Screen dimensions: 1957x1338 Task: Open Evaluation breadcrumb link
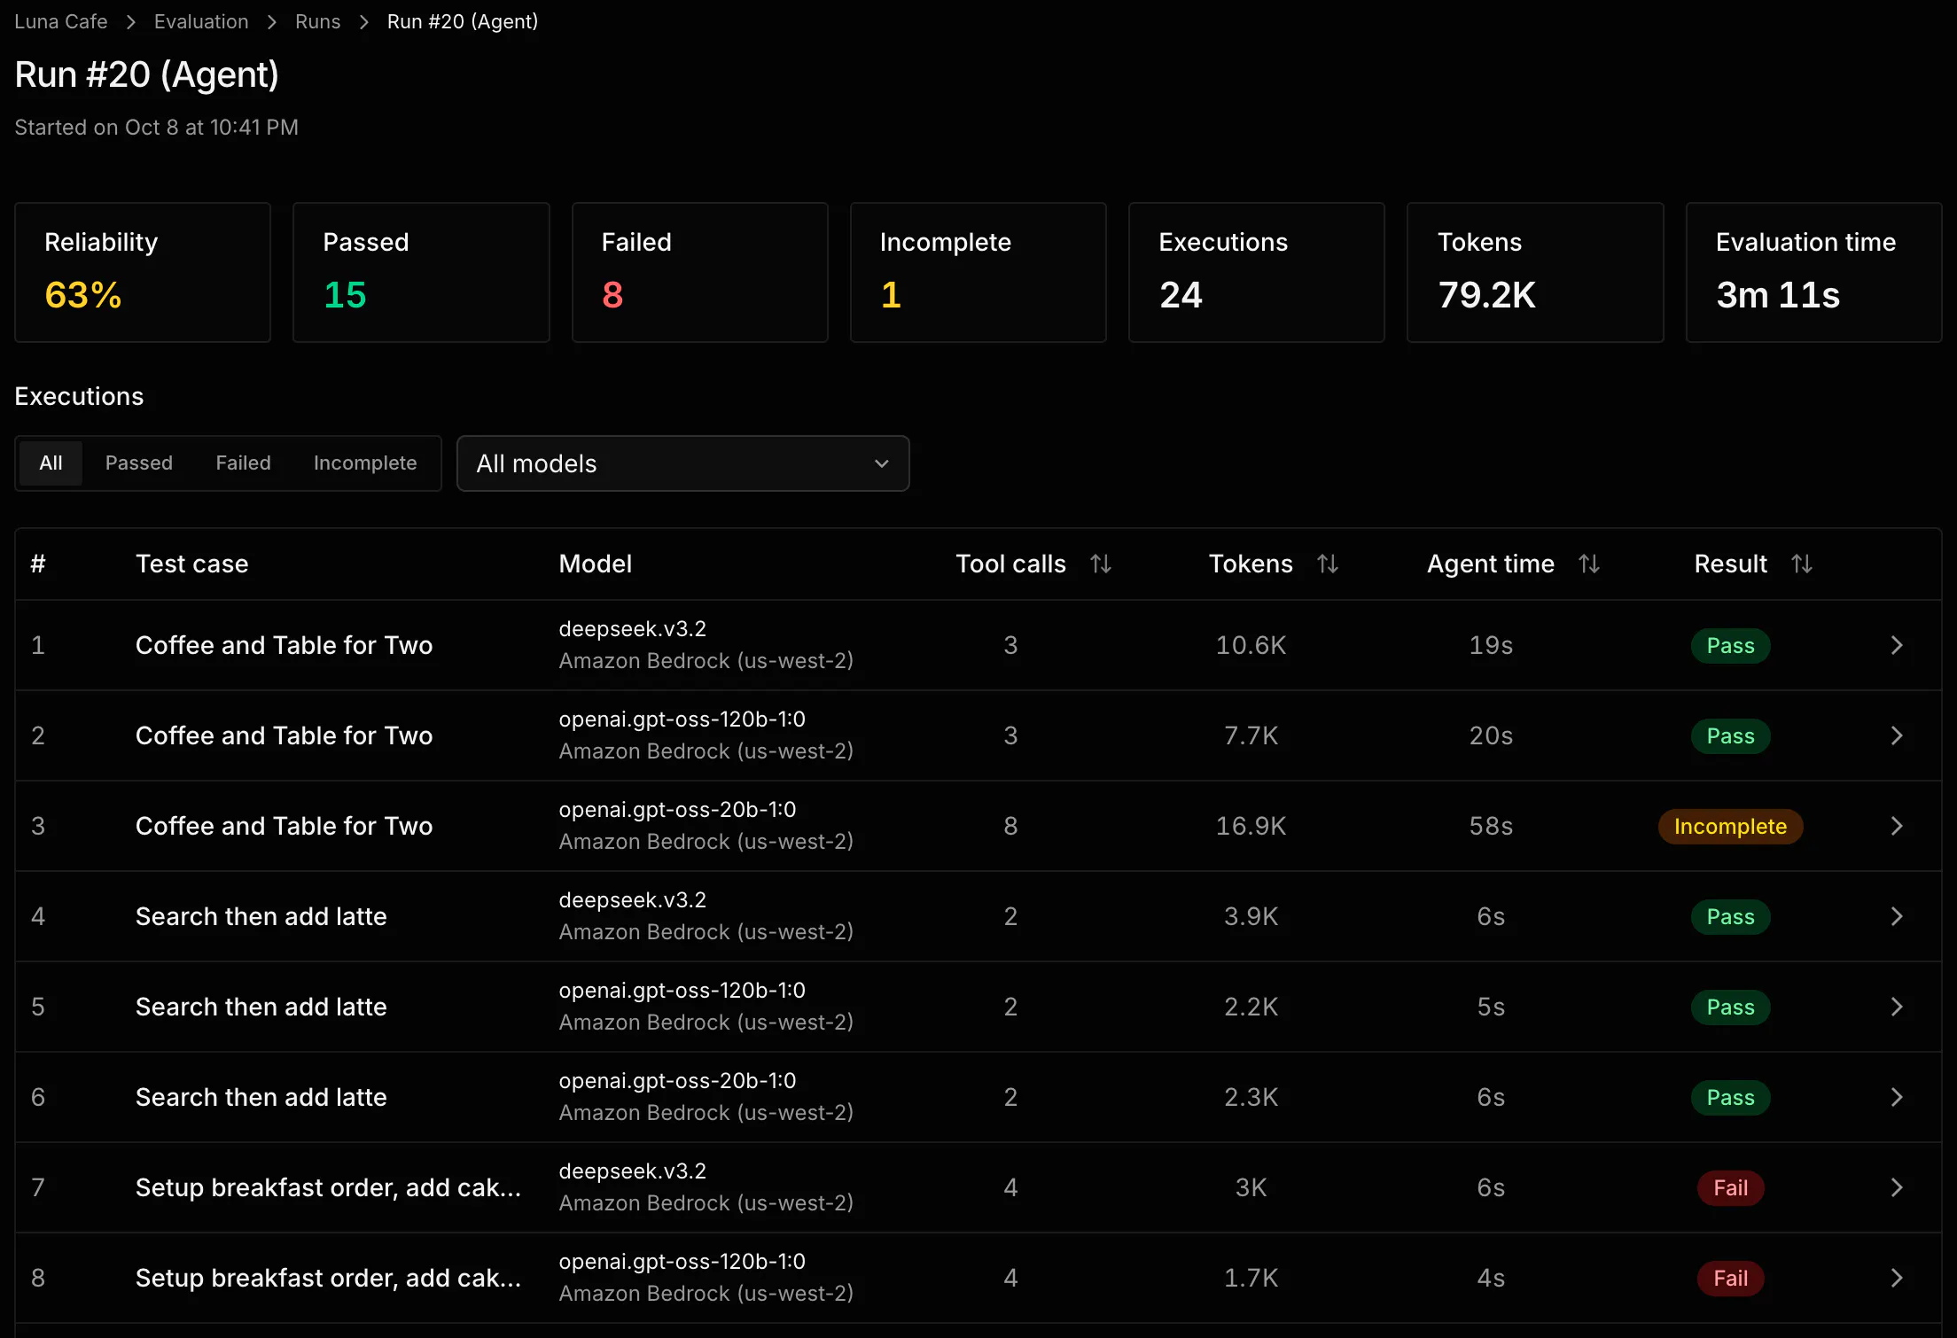(201, 21)
